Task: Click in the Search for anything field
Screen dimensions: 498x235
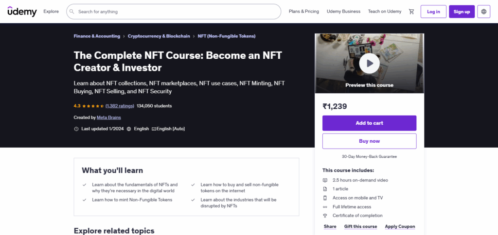Action: 175,12
